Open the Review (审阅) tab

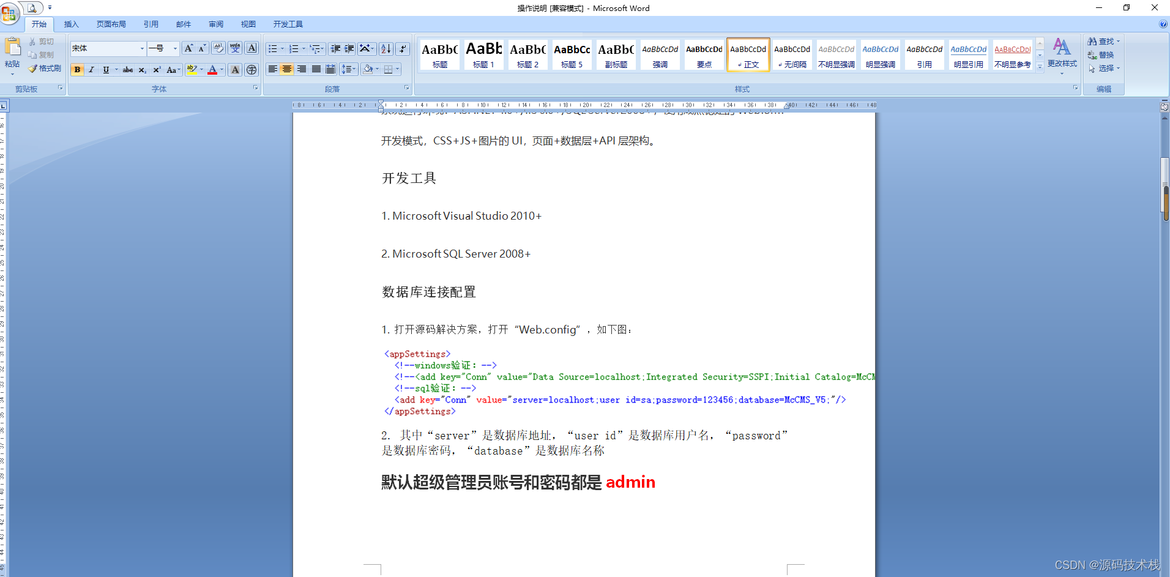(x=216, y=24)
